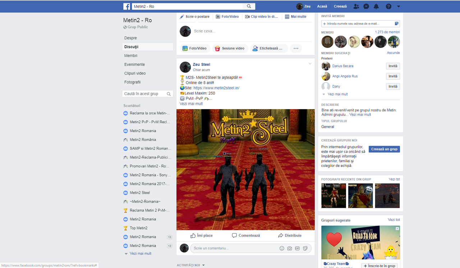The height and width of the screenshot is (268, 460).
Task: Click the 1.273 de membri link
Action: pos(387,32)
